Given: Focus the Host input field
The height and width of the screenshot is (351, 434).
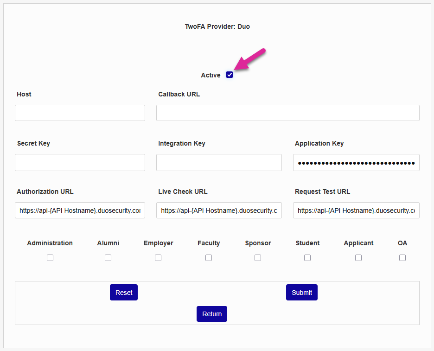Looking at the screenshot, I should (80, 113).
